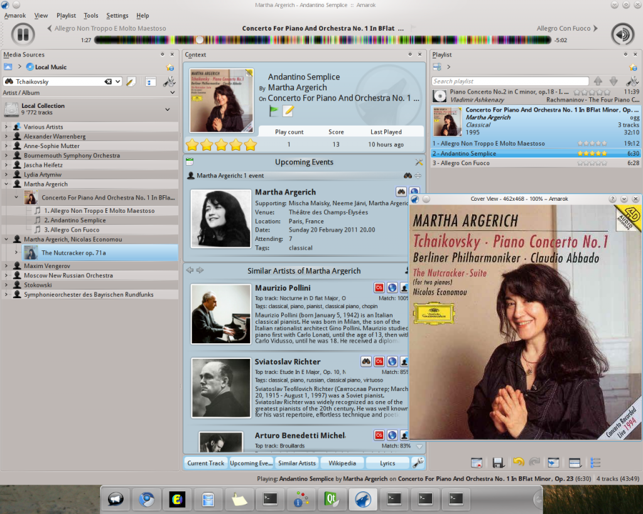
Task: Toggle the merged view icon in Media Sources
Action: point(150,82)
